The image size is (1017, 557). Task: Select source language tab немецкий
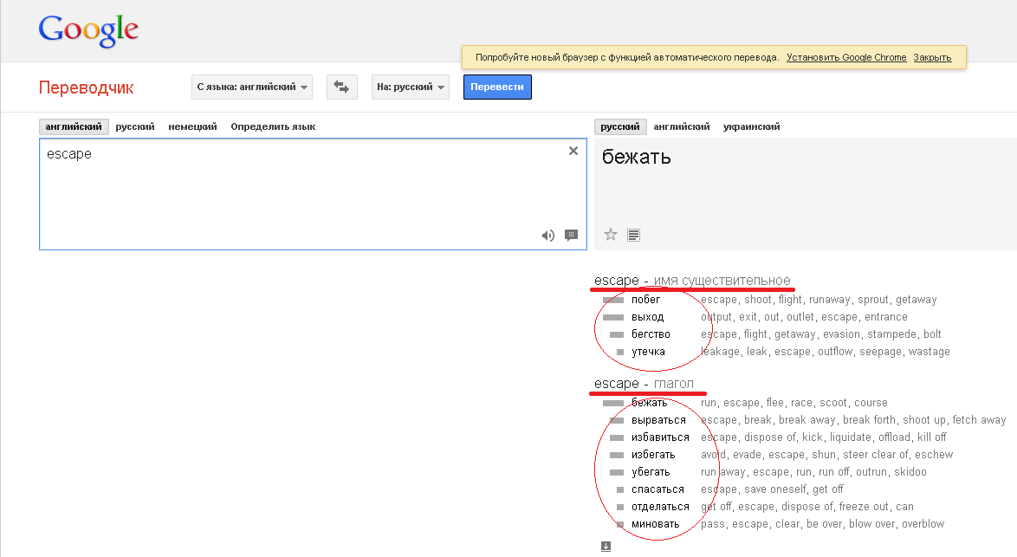click(192, 126)
